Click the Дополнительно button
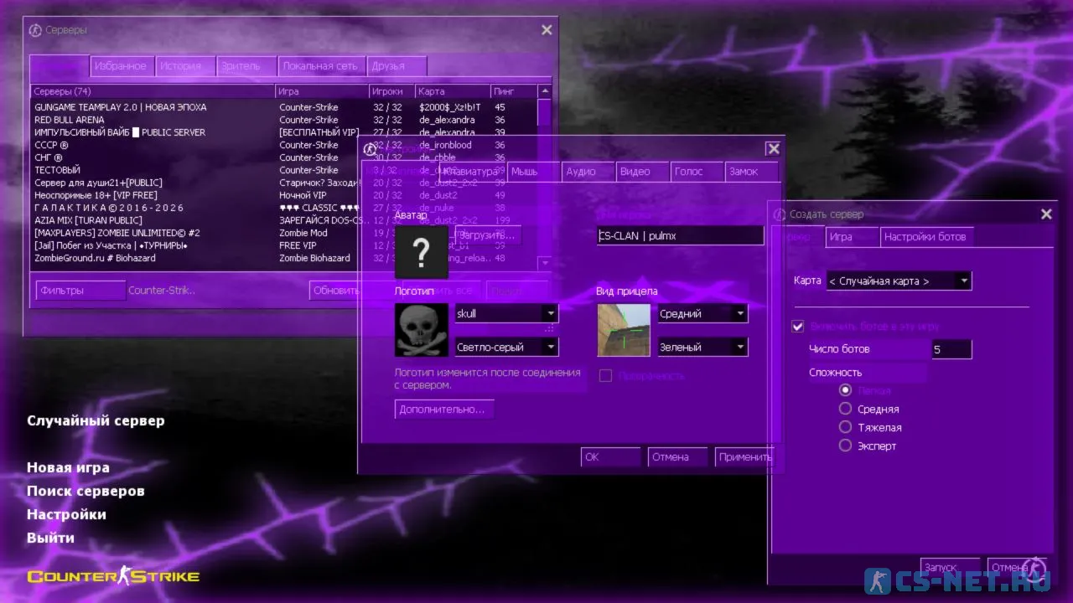Viewport: 1073px width, 603px height. tap(443, 410)
